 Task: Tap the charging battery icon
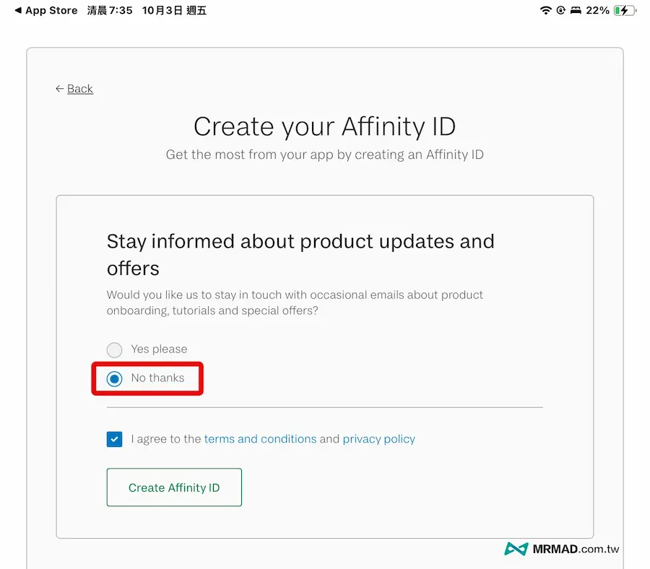(625, 10)
